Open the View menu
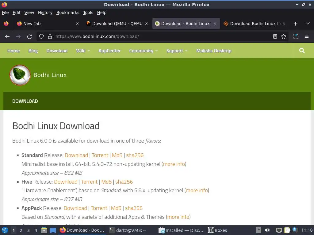This screenshot has width=314, height=235. [29, 13]
